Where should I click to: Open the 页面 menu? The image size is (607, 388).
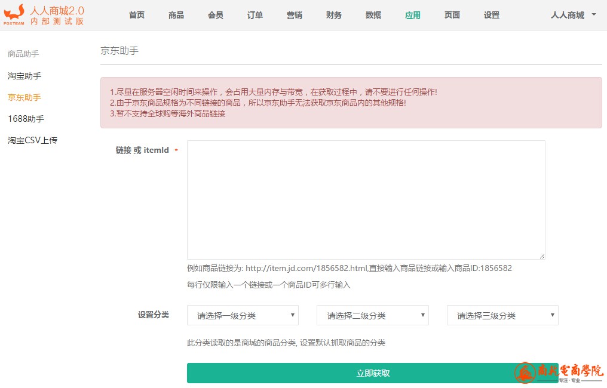(452, 15)
